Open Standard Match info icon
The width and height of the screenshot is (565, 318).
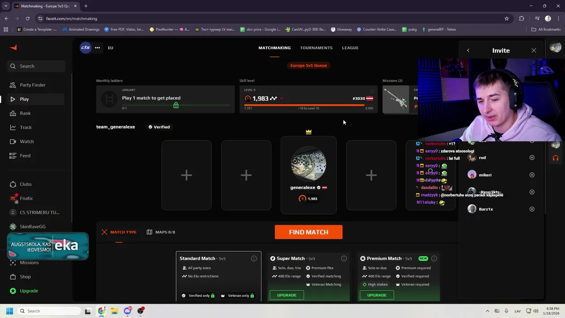[x=254, y=258]
